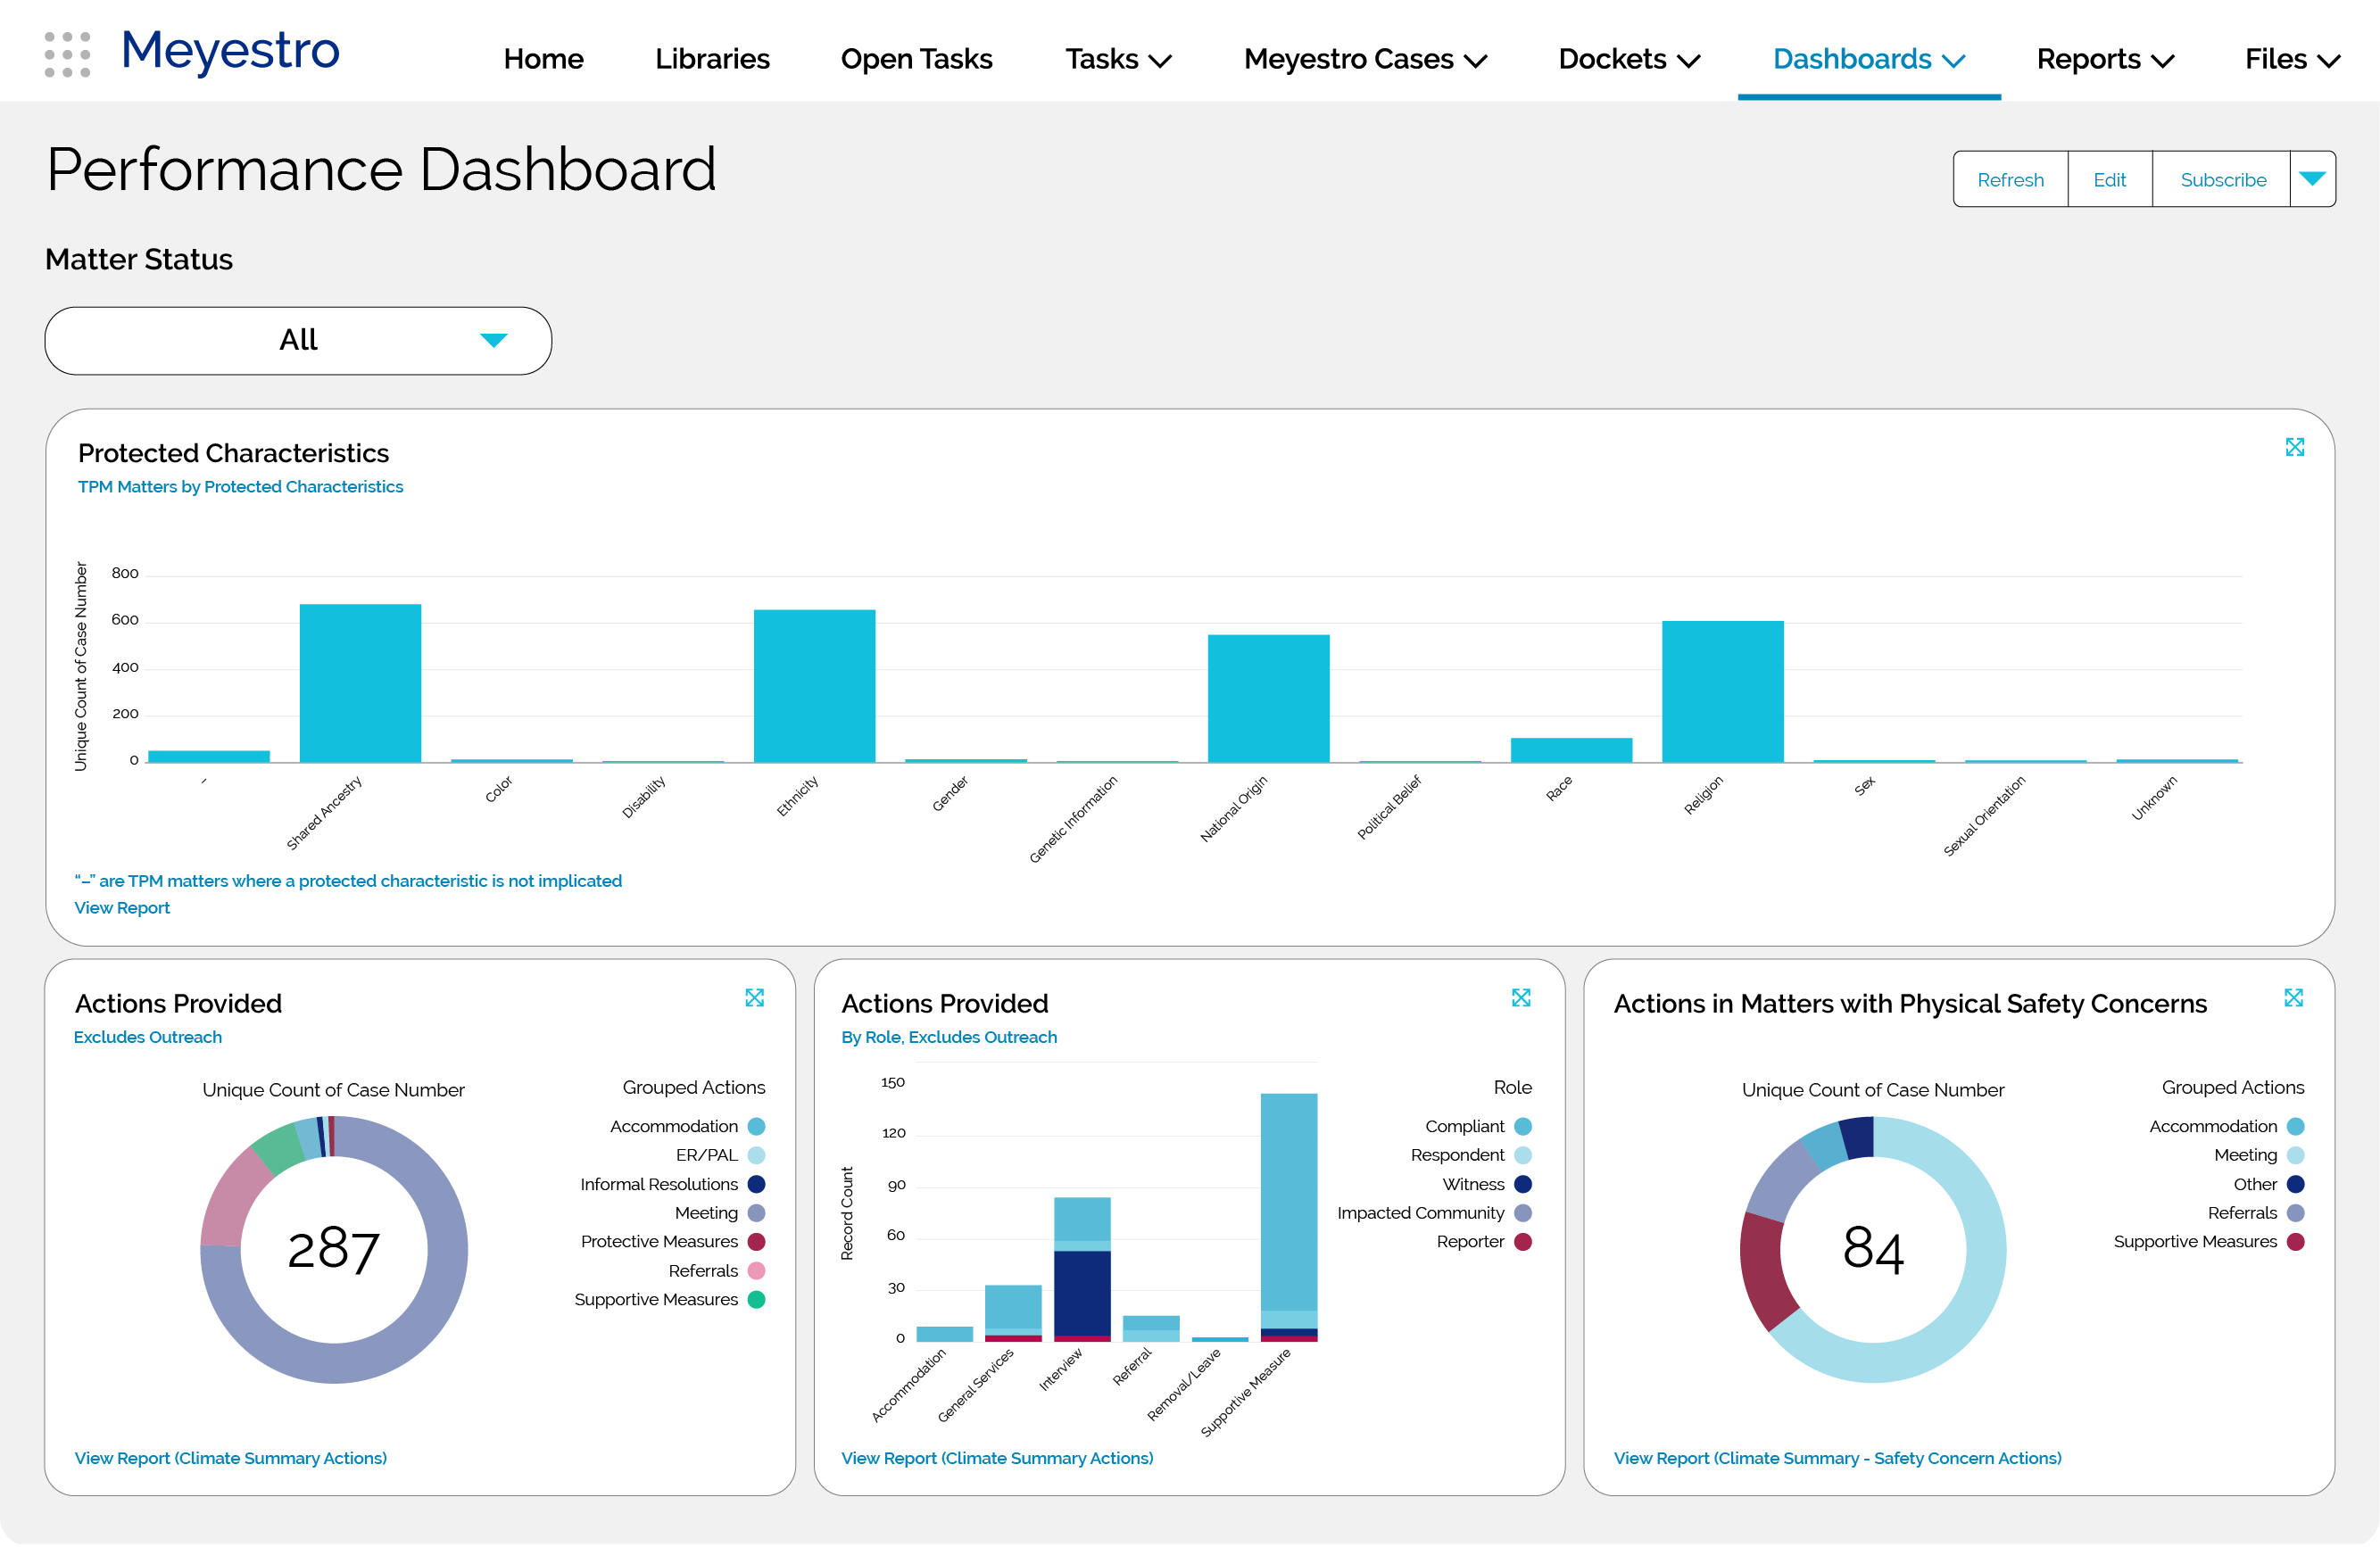The width and height of the screenshot is (2380, 1547).
Task: Click the Shared Ancestry bar
Action: [x=360, y=684]
